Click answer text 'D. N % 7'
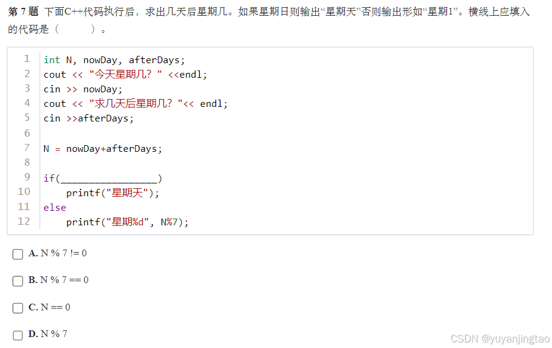This screenshot has height=348, width=552. click(x=48, y=334)
